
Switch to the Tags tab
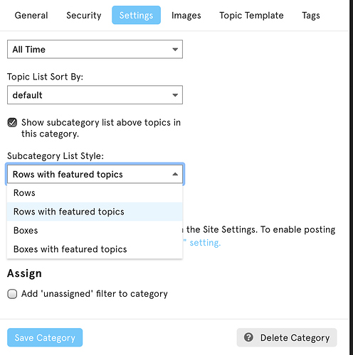coord(311,16)
